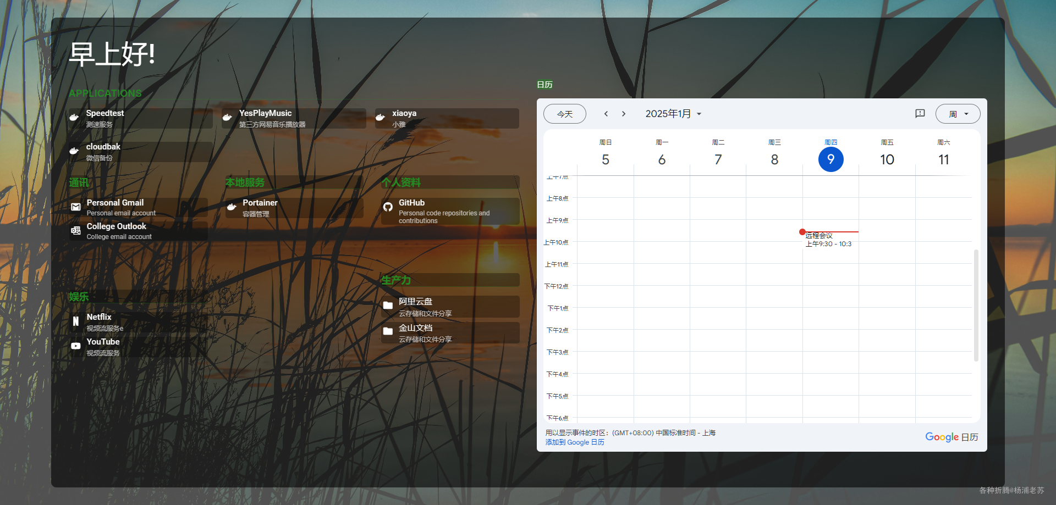1056x505 pixels.
Task: Click the YesPlayMusic docker icon
Action: [227, 117]
